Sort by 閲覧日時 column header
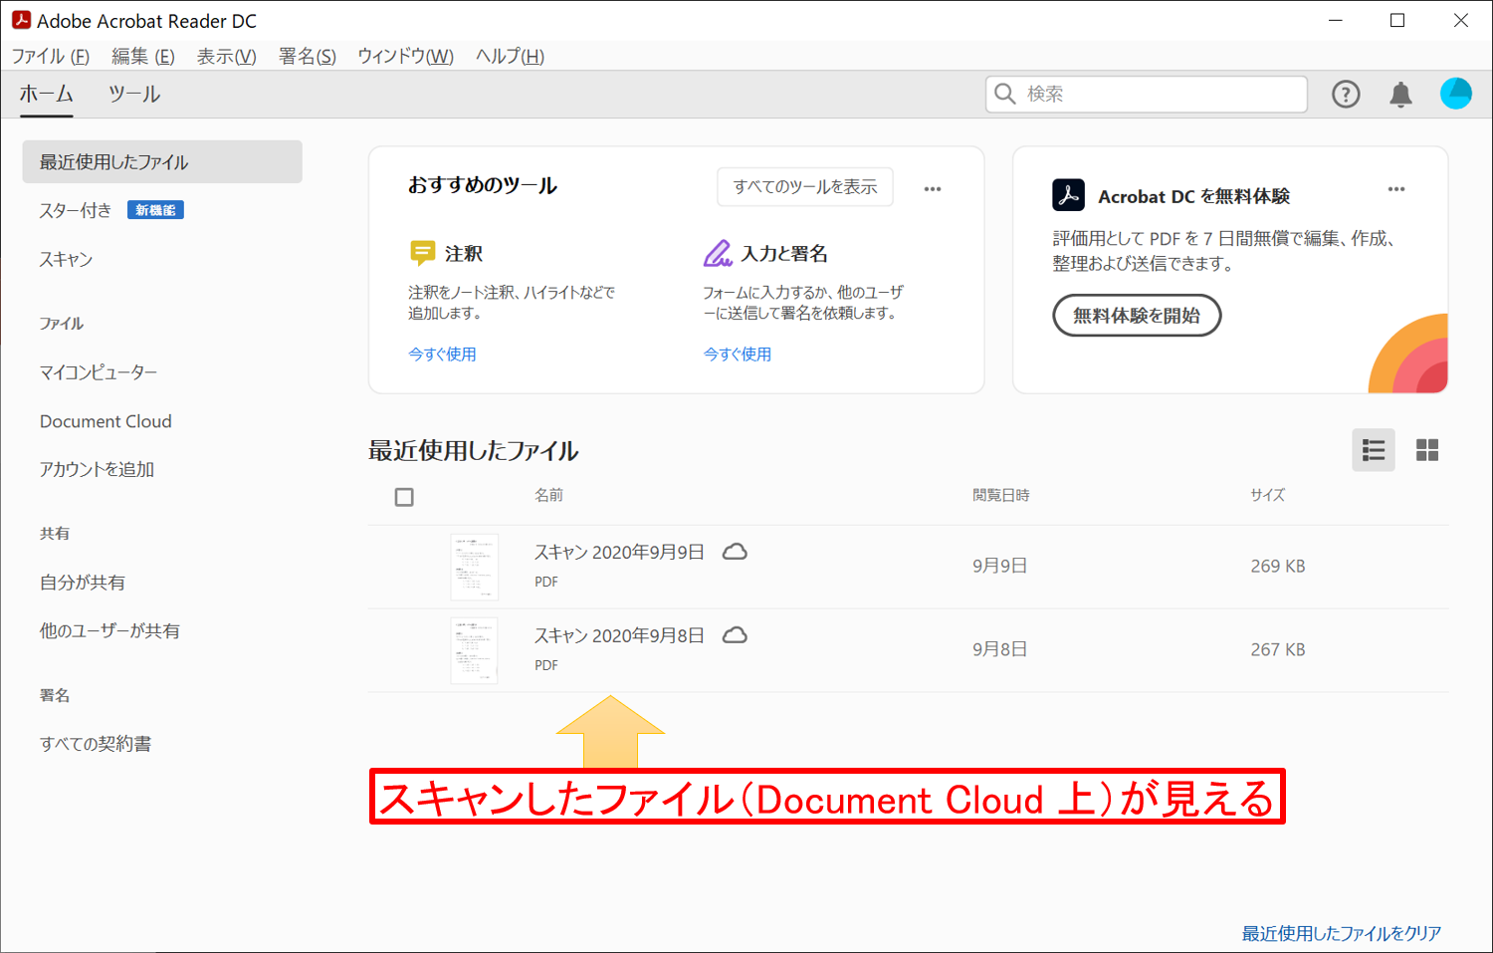Screen dimensions: 1493x953 (1000, 495)
